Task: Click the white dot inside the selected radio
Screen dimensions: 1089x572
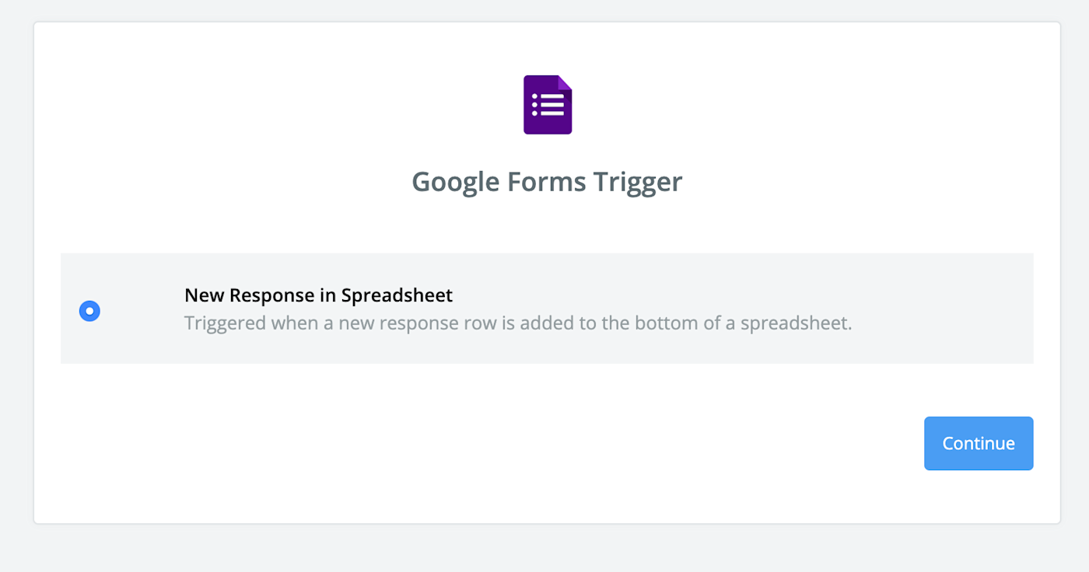Action: pyautogui.click(x=90, y=311)
